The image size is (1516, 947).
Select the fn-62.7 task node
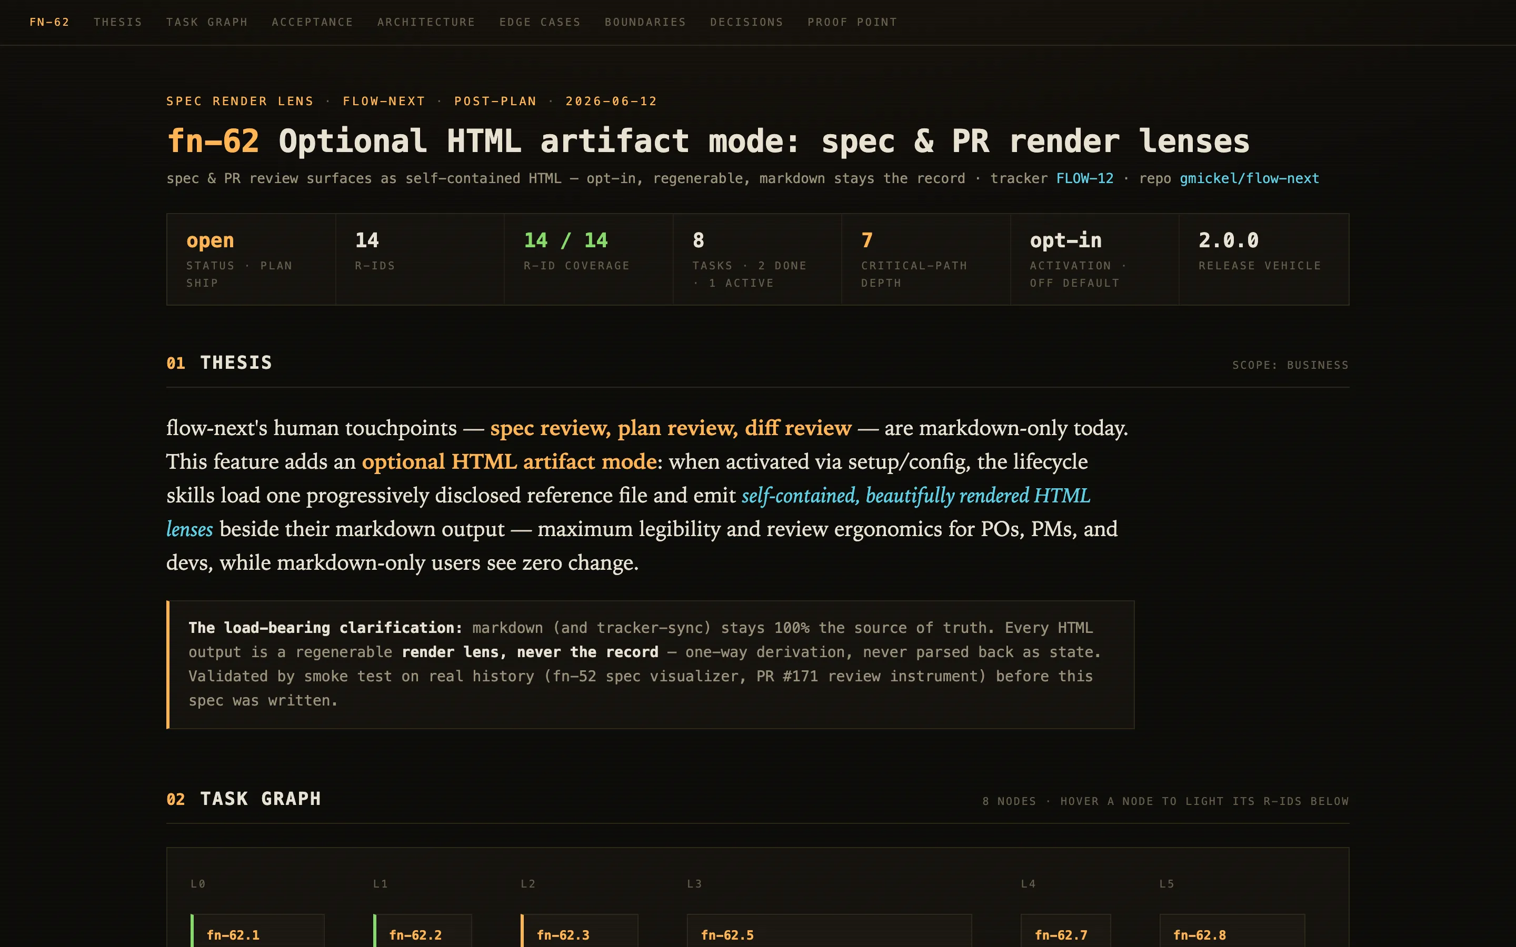click(1065, 931)
